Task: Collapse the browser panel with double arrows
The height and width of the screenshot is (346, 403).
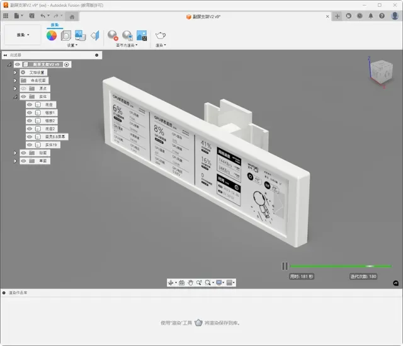Action: [x=5, y=55]
